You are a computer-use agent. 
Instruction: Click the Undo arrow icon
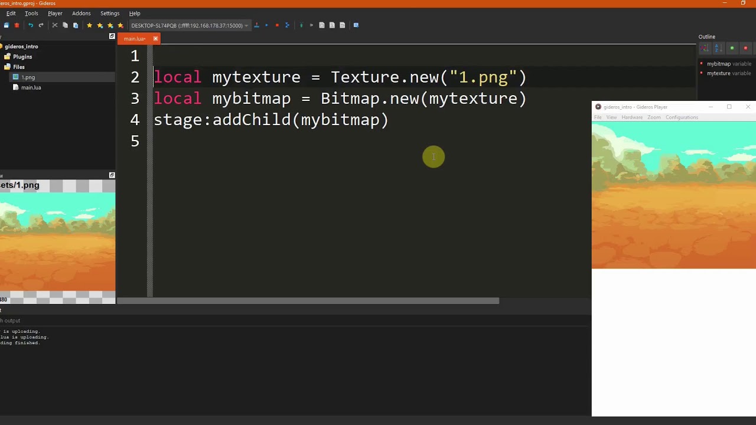31,25
